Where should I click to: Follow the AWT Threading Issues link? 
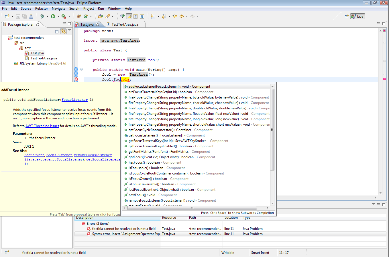point(42,126)
